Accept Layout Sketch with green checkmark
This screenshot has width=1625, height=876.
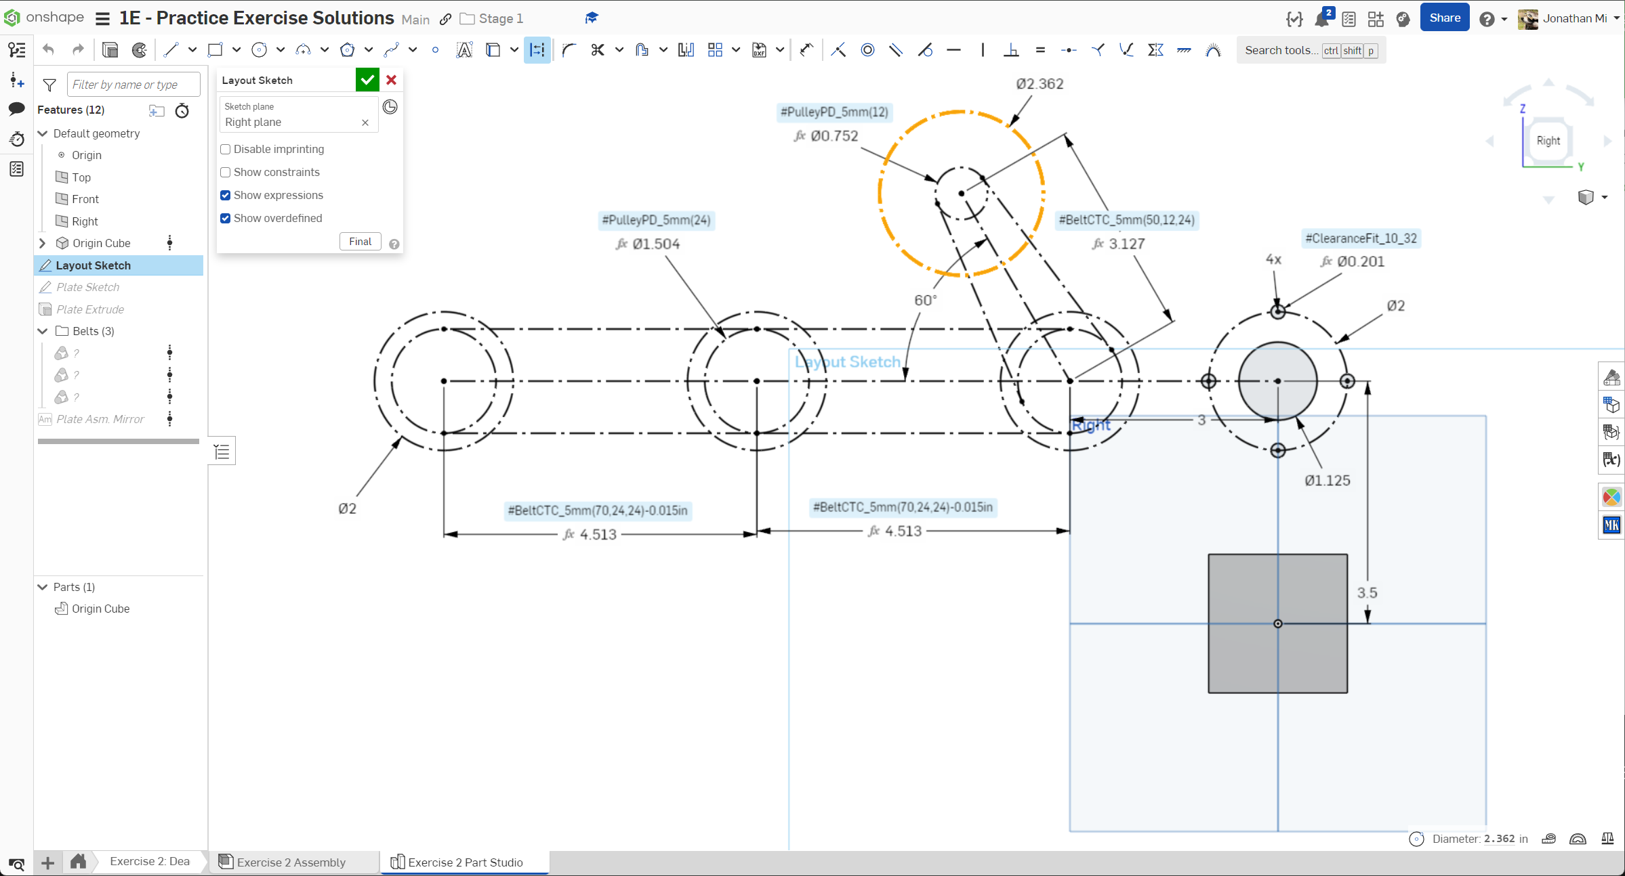367,80
